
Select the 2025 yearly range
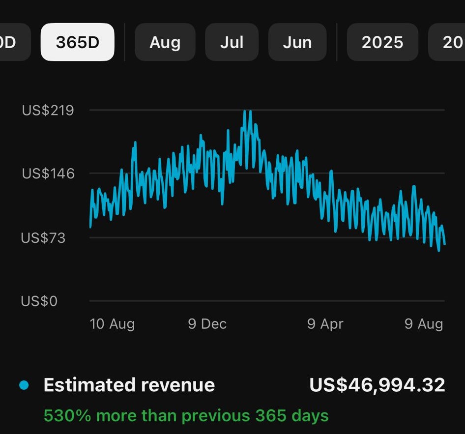[x=382, y=42]
